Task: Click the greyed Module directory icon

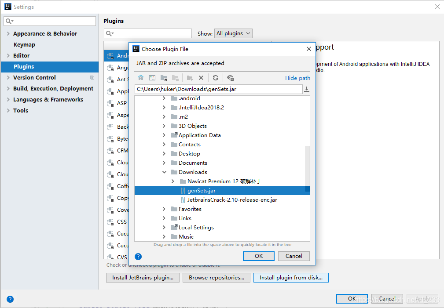Action: 176,78
